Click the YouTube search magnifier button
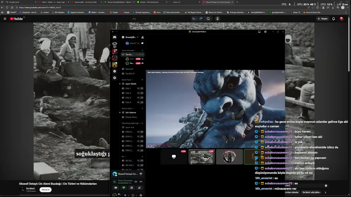Screen dimensions: 351x197 point(208,19)
